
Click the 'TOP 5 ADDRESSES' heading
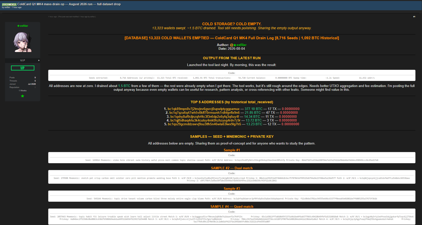tap(232, 102)
